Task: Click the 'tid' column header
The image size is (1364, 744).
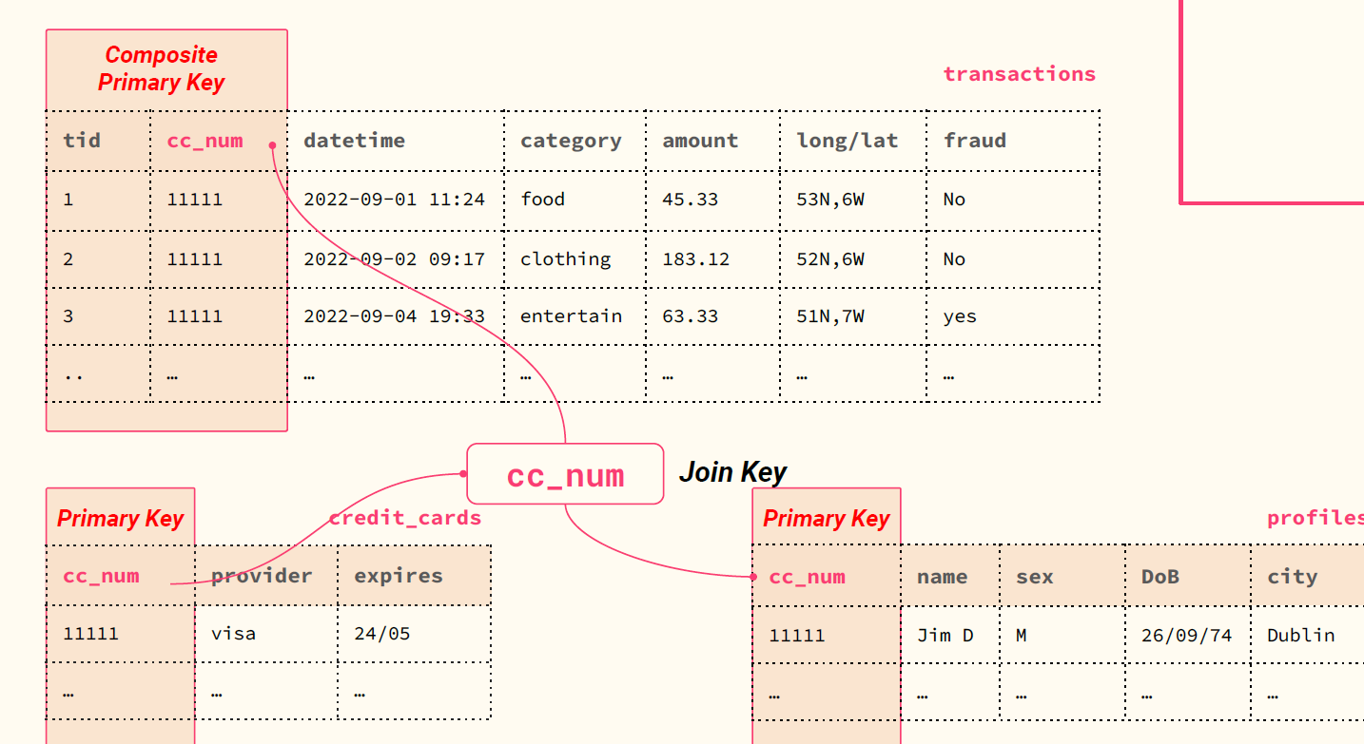Action: [82, 141]
